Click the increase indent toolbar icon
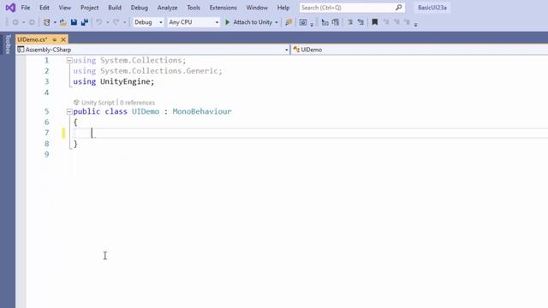This screenshot has width=548, height=308. coord(336,22)
